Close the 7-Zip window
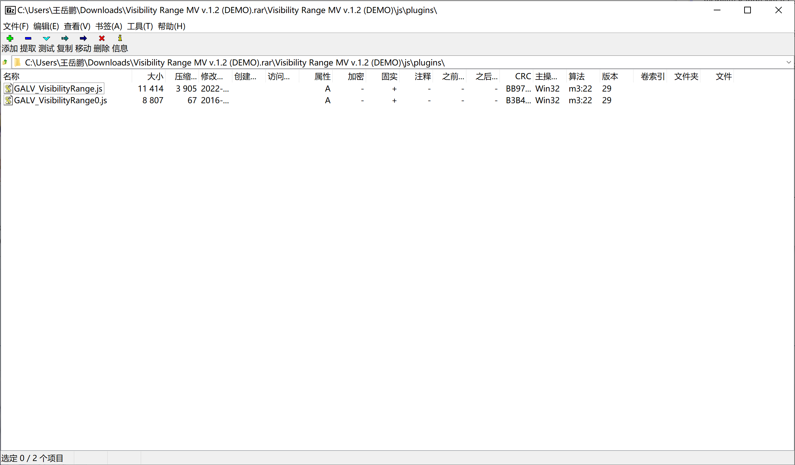795x465 pixels. point(779,10)
